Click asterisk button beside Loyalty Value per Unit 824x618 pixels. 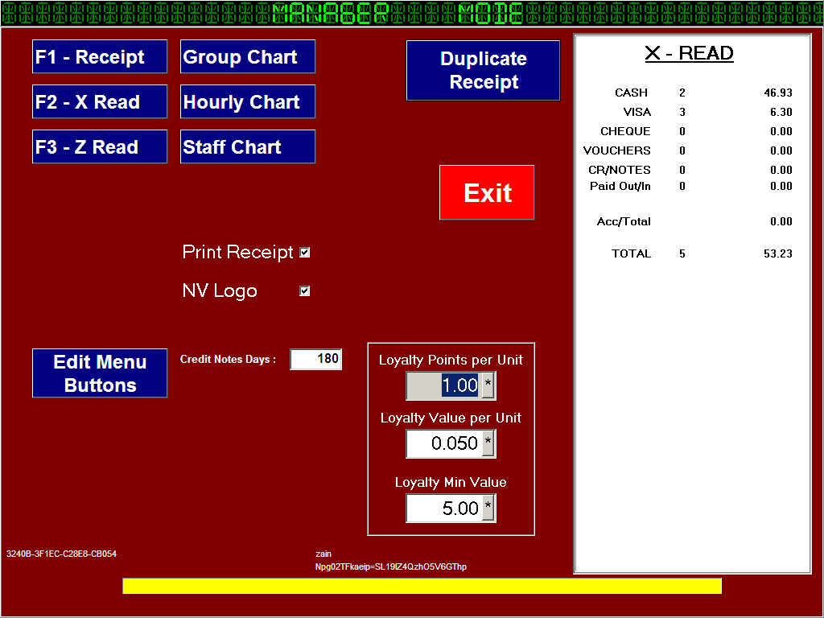pos(488,444)
